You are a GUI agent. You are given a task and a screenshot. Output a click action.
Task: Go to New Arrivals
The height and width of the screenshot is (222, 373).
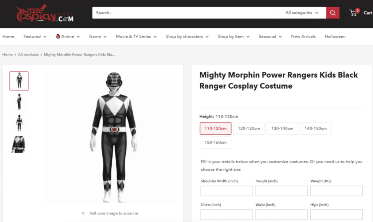click(x=303, y=36)
